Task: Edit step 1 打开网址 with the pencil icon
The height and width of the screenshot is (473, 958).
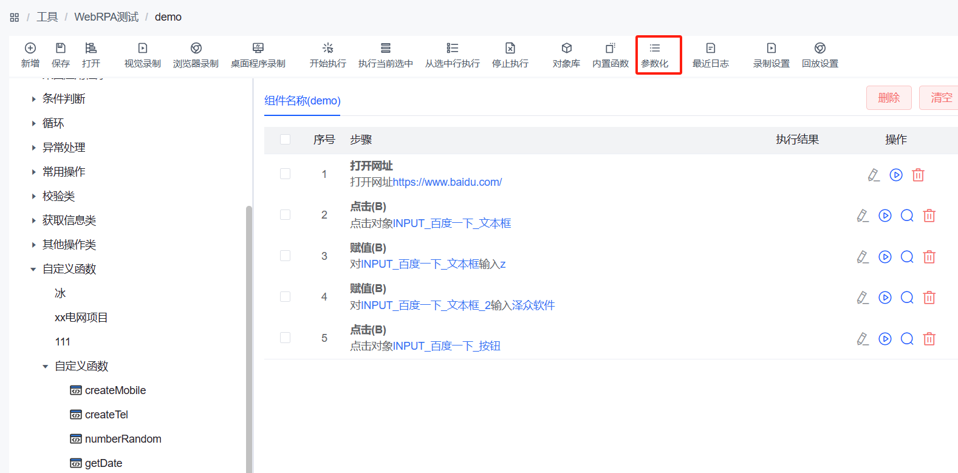Action: click(x=874, y=175)
